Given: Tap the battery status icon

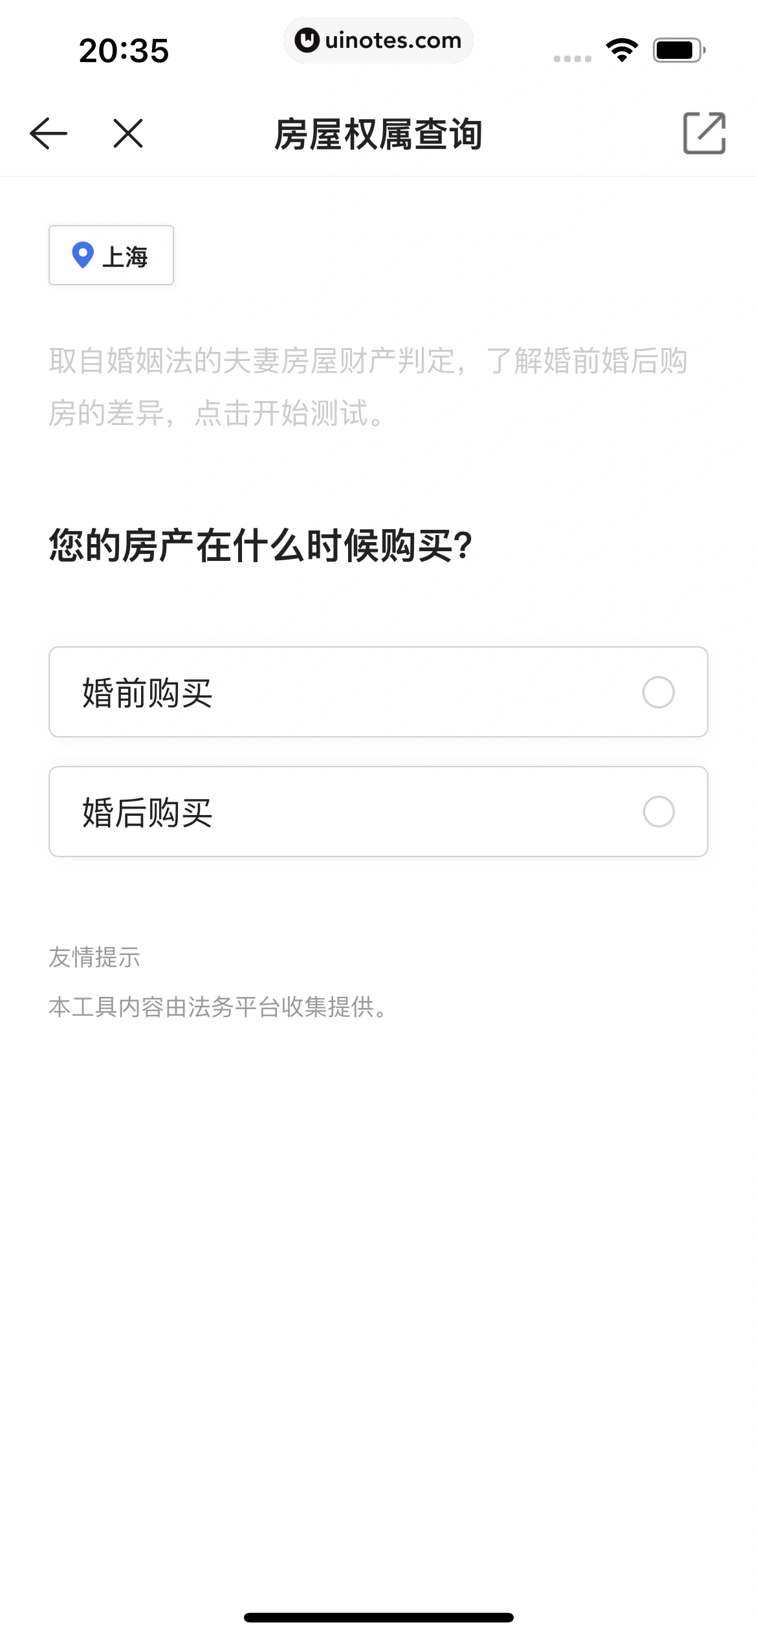Looking at the screenshot, I should click(x=678, y=50).
